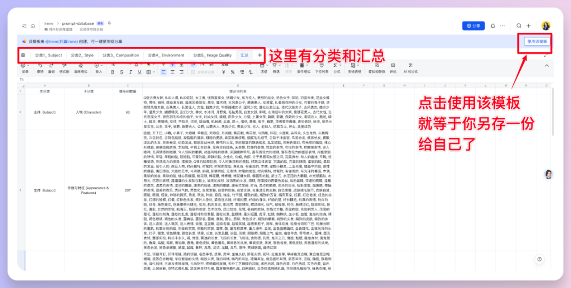
Task: Switch to 分类2_ Style sheet tab
Action: (82, 55)
